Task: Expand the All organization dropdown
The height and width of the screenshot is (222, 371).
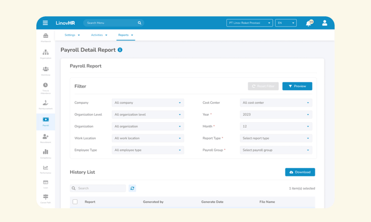Action: tap(148, 126)
